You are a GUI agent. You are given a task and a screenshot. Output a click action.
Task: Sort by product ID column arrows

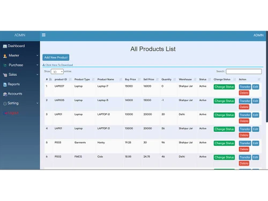[70, 79]
